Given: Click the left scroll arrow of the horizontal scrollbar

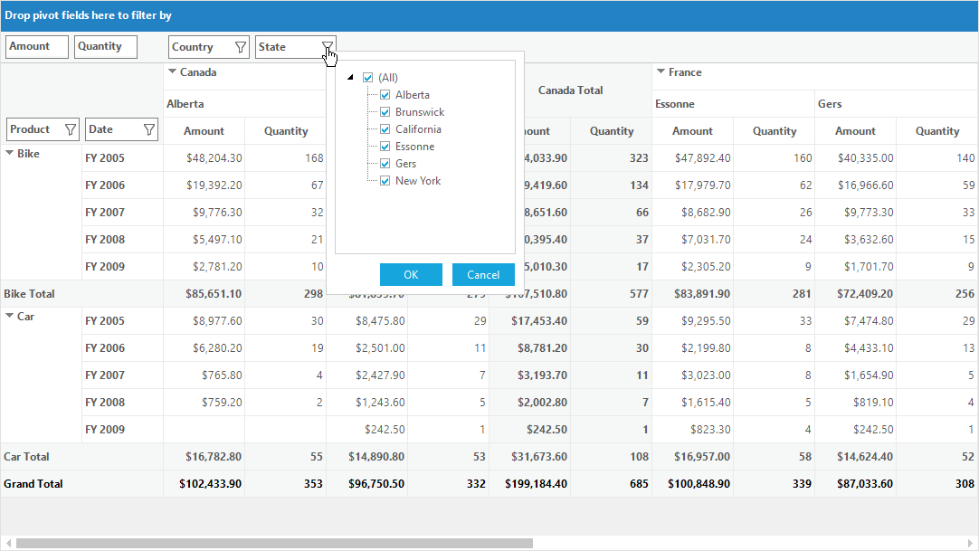Looking at the screenshot, I should 8,544.
